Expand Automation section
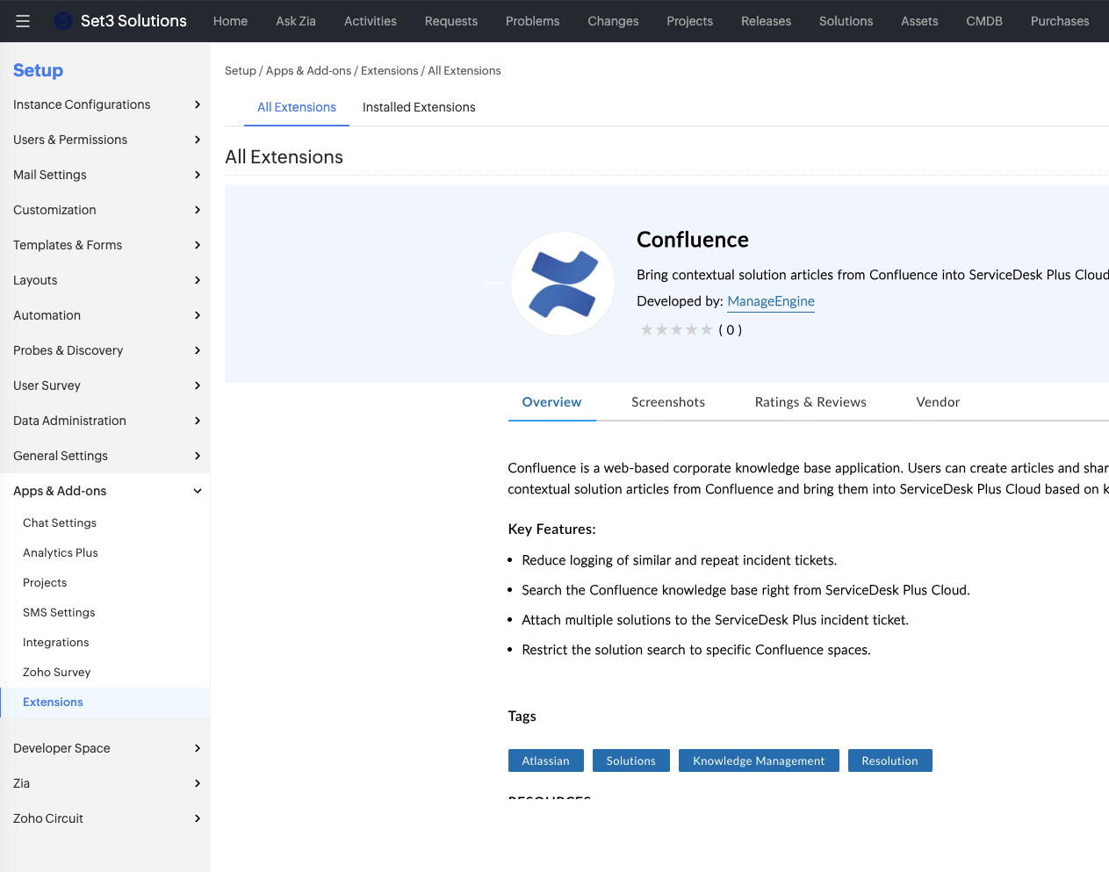 [105, 315]
